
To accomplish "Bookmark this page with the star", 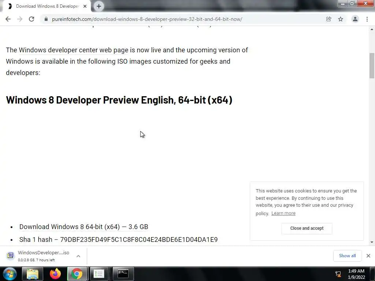I will (x=341, y=19).
